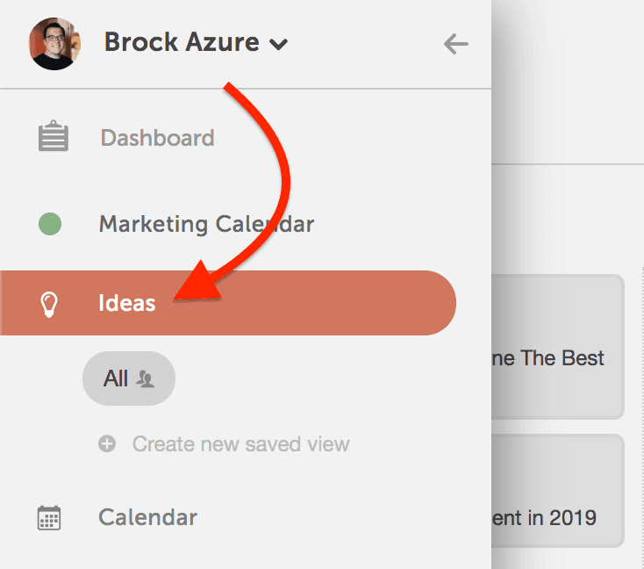644x569 pixels.
Task: Click the dimmed overlay area above the idea cards
Action: click(x=568, y=218)
